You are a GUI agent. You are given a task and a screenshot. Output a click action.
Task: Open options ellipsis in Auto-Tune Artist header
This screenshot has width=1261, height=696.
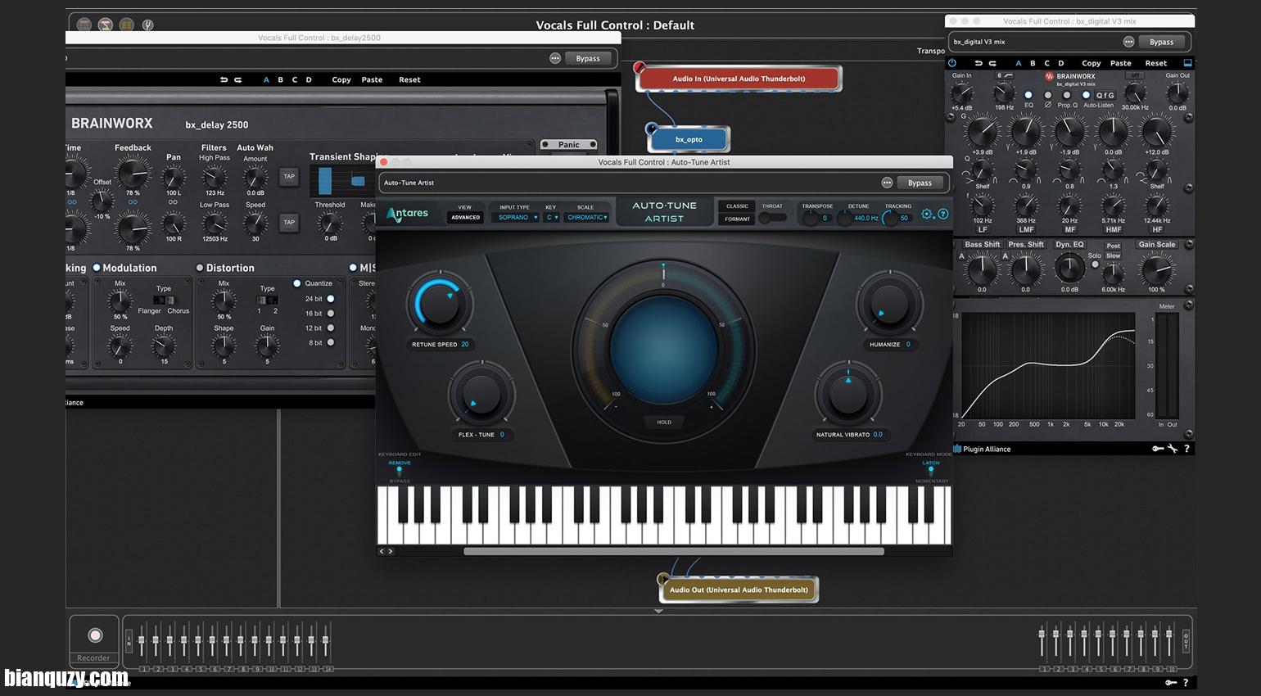click(887, 183)
